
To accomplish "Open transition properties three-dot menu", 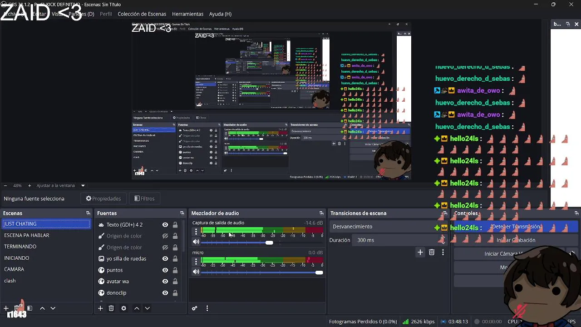I will tap(443, 252).
